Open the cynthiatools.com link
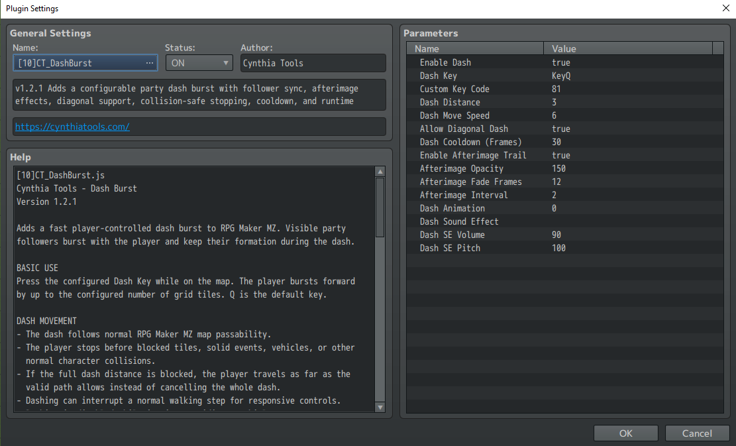736x446 pixels. pos(72,127)
